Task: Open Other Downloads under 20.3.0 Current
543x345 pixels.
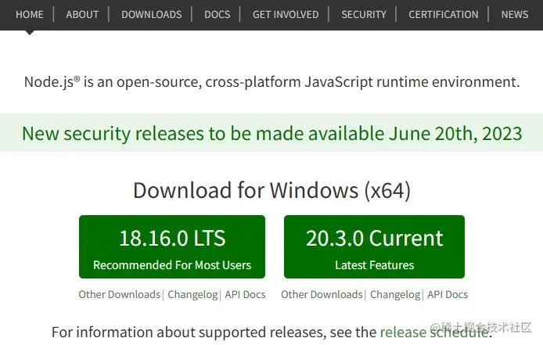Action: (x=322, y=294)
